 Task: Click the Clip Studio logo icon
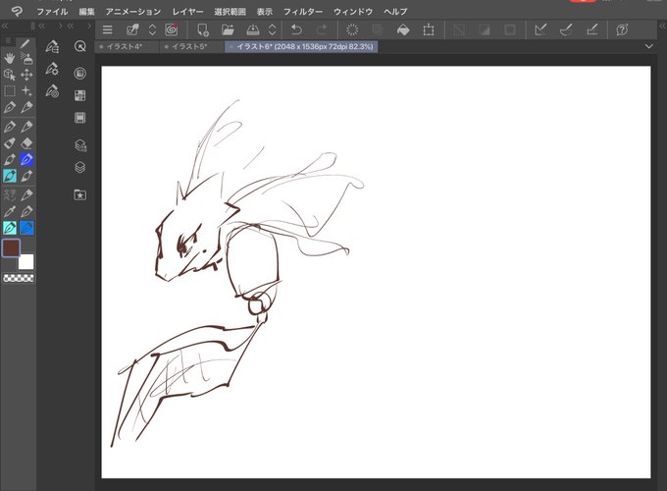point(17,11)
